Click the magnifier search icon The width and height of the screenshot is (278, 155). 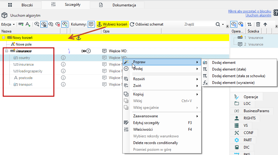tap(218, 24)
